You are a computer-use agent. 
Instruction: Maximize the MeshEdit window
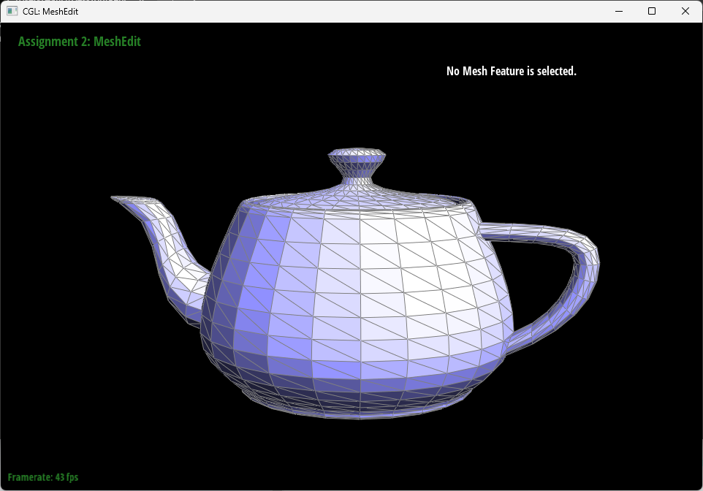pos(652,11)
